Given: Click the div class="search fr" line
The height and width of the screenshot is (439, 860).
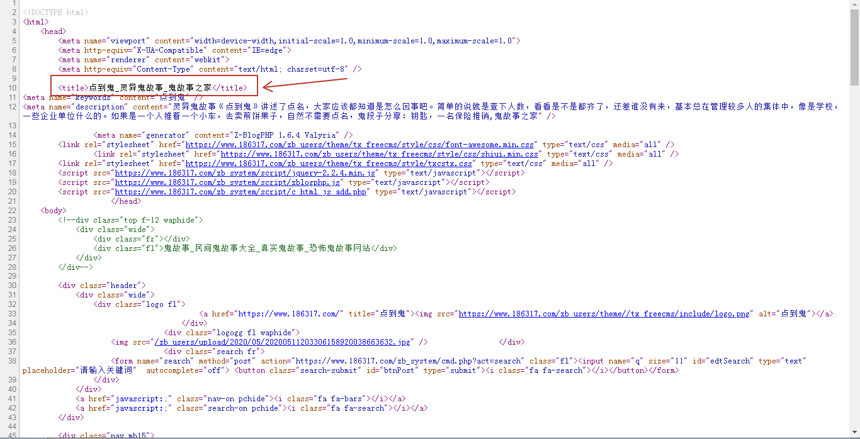Looking at the screenshot, I should click(x=214, y=352).
